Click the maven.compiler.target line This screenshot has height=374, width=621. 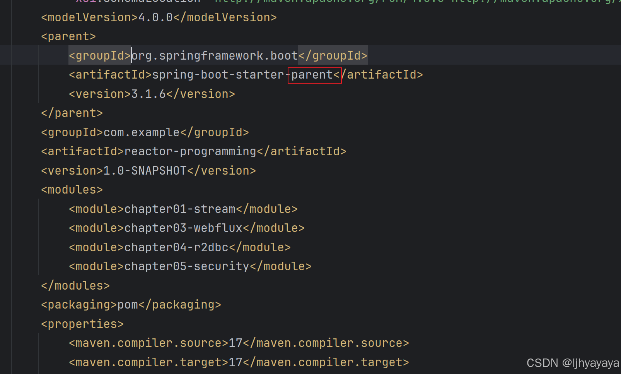pyautogui.click(x=239, y=362)
